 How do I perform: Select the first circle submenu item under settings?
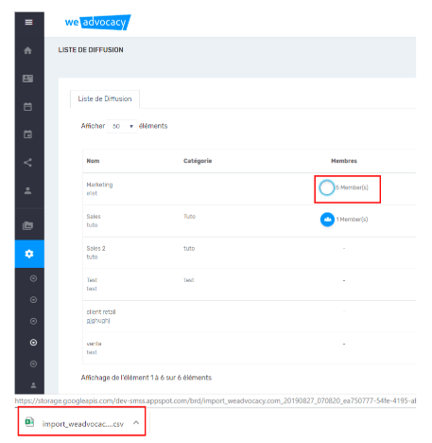coord(33,278)
